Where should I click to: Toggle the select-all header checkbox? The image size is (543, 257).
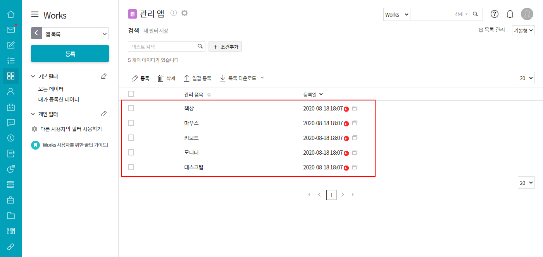tap(131, 94)
